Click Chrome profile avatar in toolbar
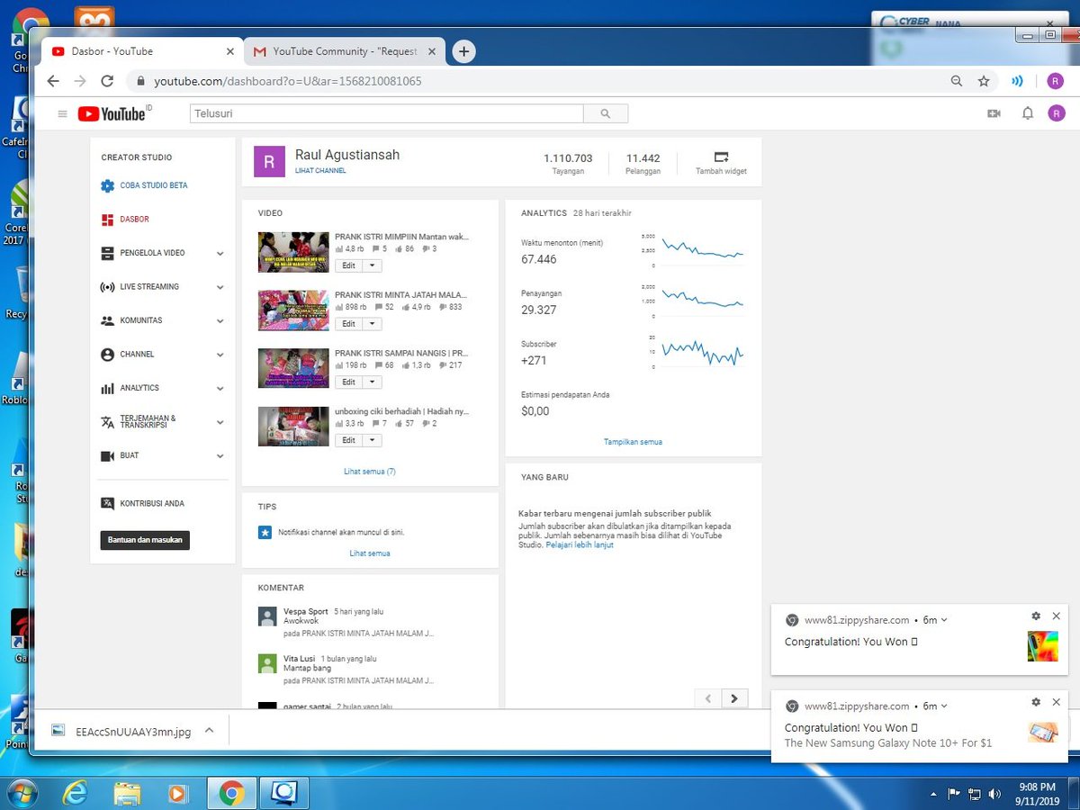Image resolution: width=1080 pixels, height=810 pixels. (x=1055, y=81)
